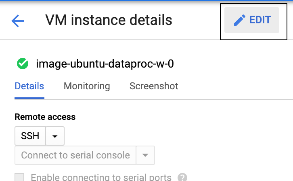
Task: Expand the serial console dropdown arrow
Action: click(x=145, y=155)
